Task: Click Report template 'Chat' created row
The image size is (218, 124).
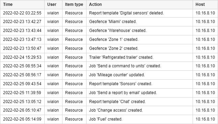Action: coord(109,102)
